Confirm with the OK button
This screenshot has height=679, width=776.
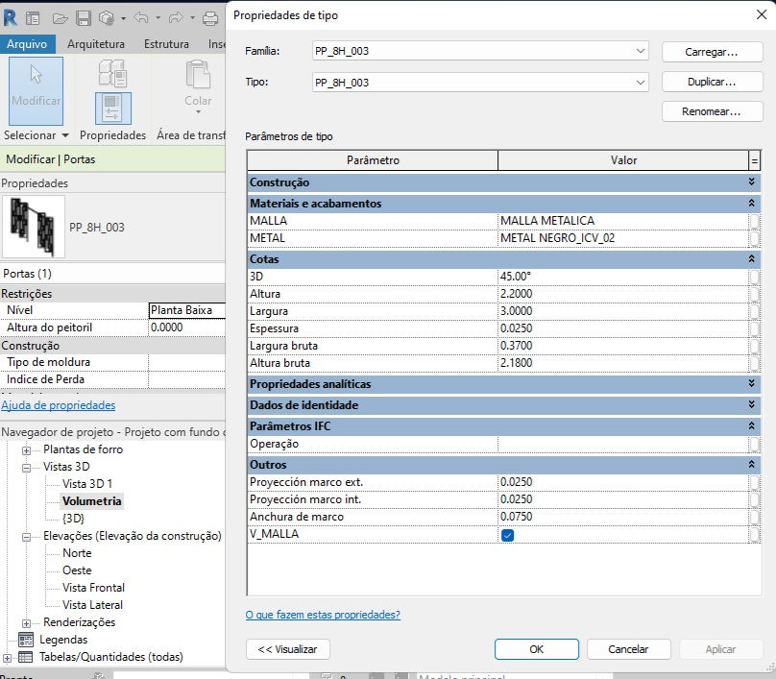[x=537, y=649]
